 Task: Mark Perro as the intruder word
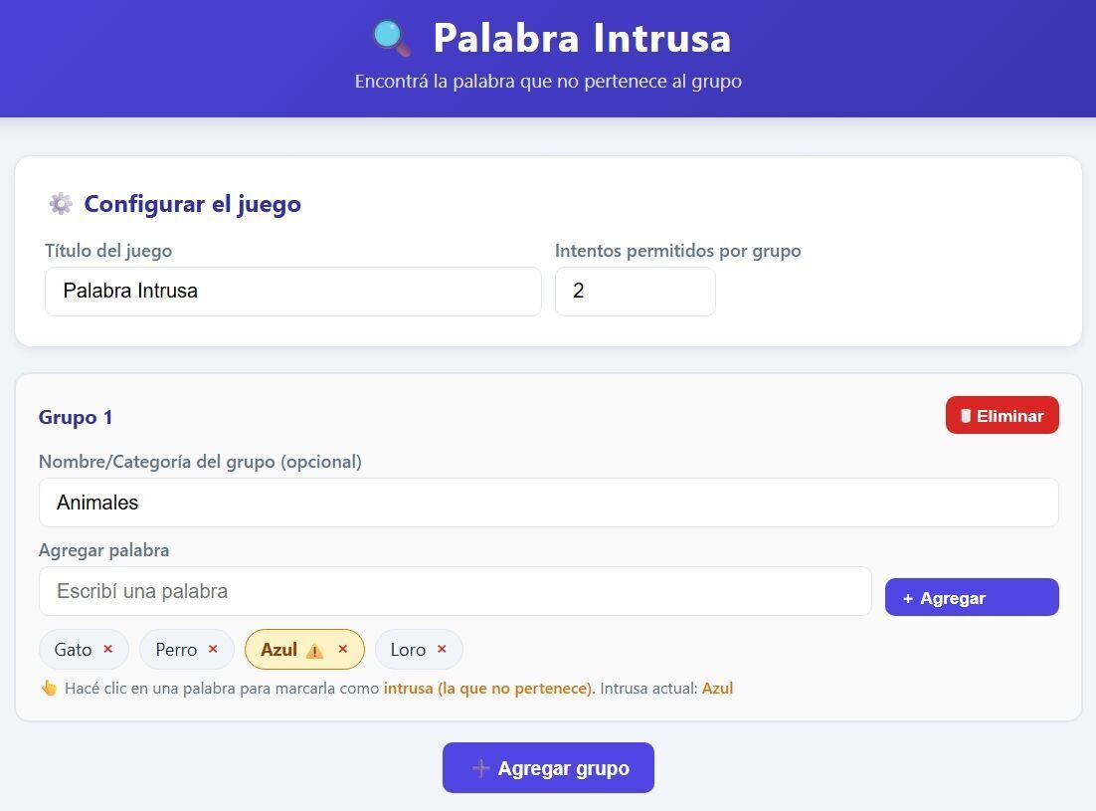(x=176, y=650)
